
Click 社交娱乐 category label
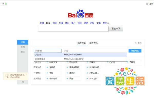pos(37,73)
